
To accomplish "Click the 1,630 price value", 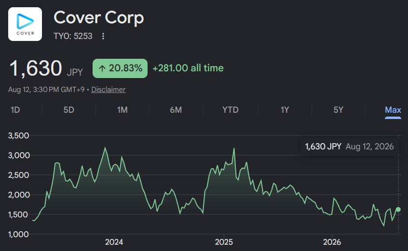I will (36, 68).
